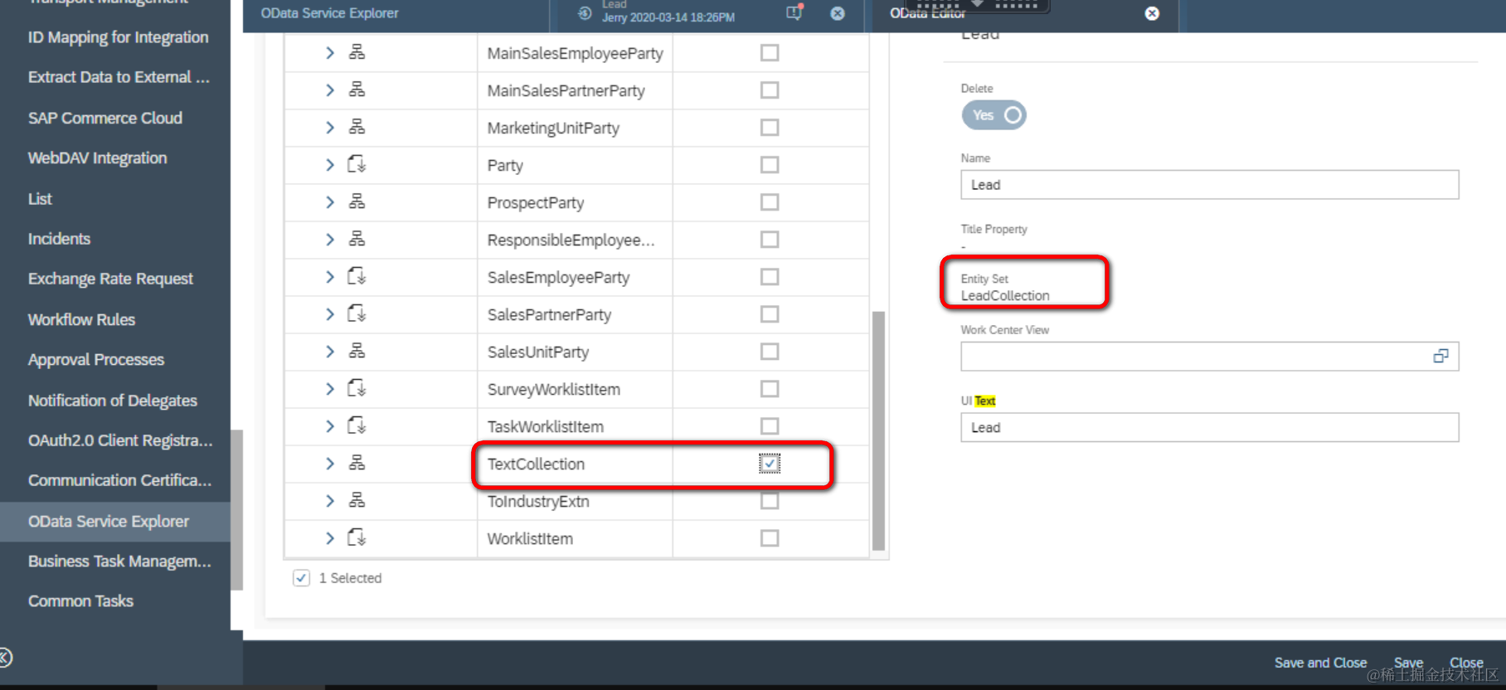Click the hierarchy icon in MainSalesPartnerParty row

click(357, 90)
